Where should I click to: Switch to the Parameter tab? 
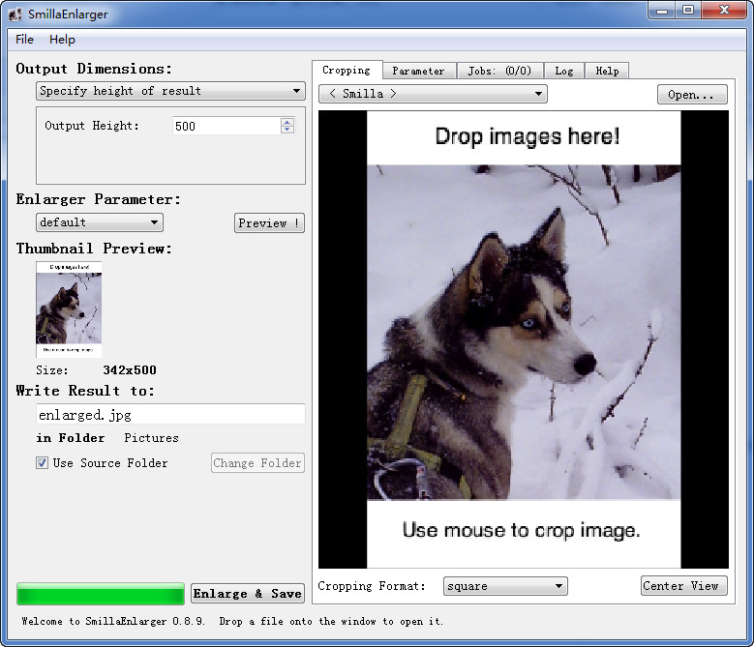tap(418, 71)
